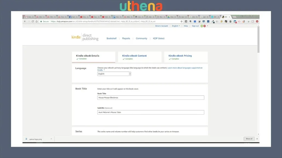Screen dimensions: 282x158
Task: Click the browser forward arrow
Action: [x=29, y=21]
